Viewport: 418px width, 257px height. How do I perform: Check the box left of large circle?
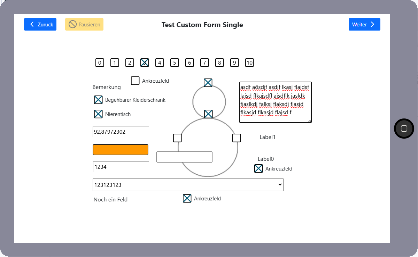[177, 138]
